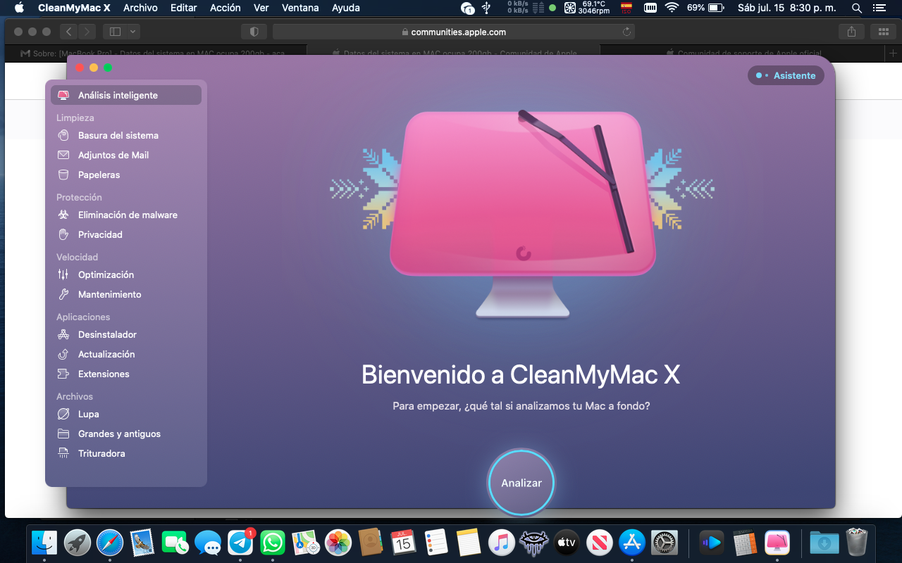Open the Wi-Fi status menu

tap(672, 8)
